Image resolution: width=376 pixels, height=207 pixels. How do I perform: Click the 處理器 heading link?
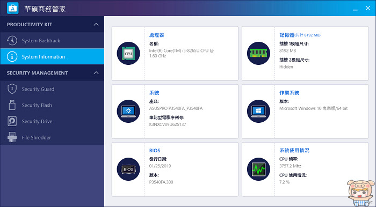coord(157,35)
